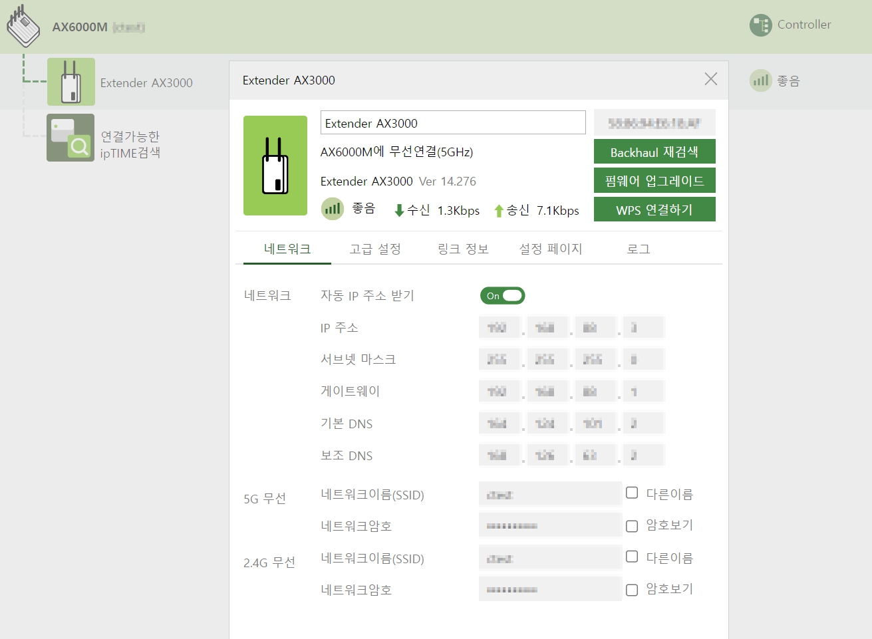Open the 로그 tab
Screen dimensions: 872x639
pos(639,249)
